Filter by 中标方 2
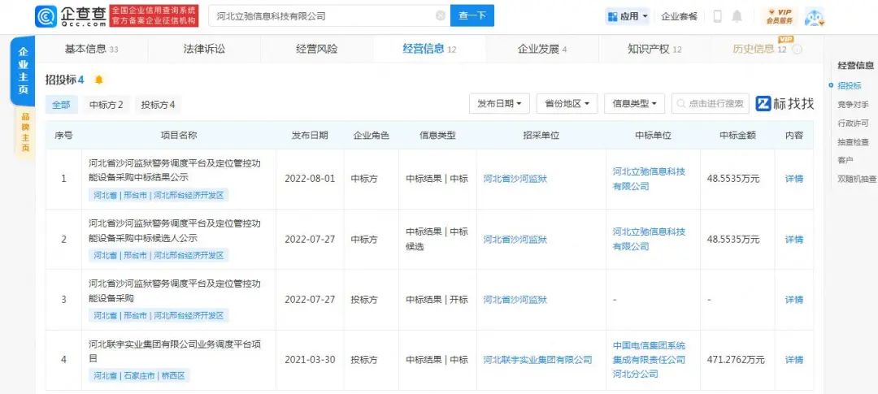The height and width of the screenshot is (394, 878). click(106, 105)
